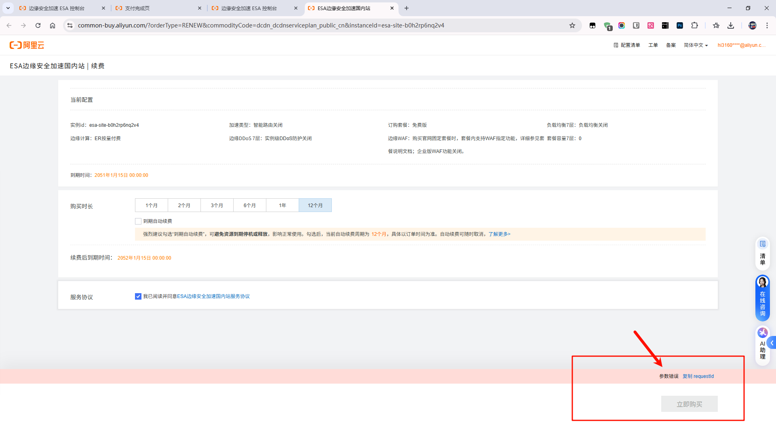Open the tab search dropdown arrow
Image resolution: width=776 pixels, height=424 pixels.
tap(8, 8)
